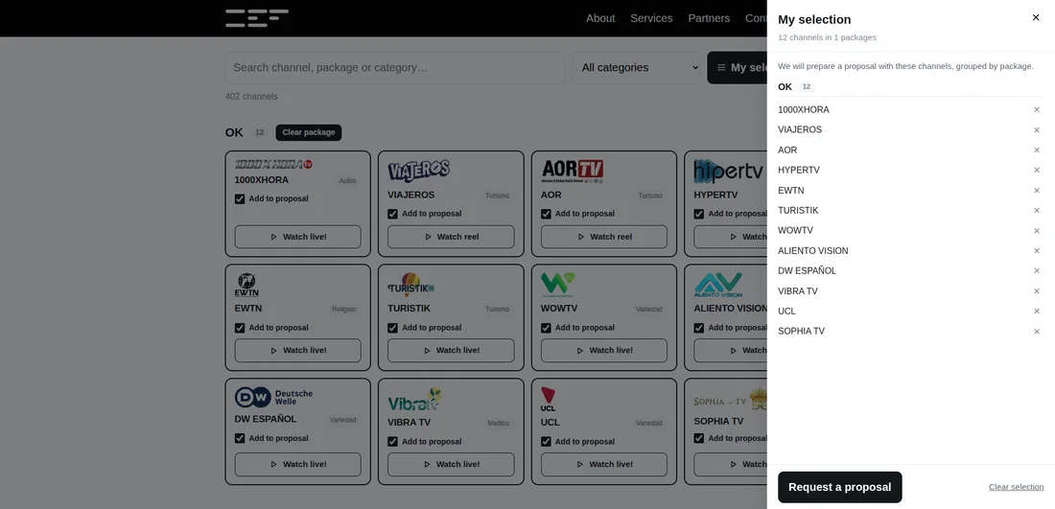
Task: Uncheck Add to proposal for UCL
Action: point(546,442)
